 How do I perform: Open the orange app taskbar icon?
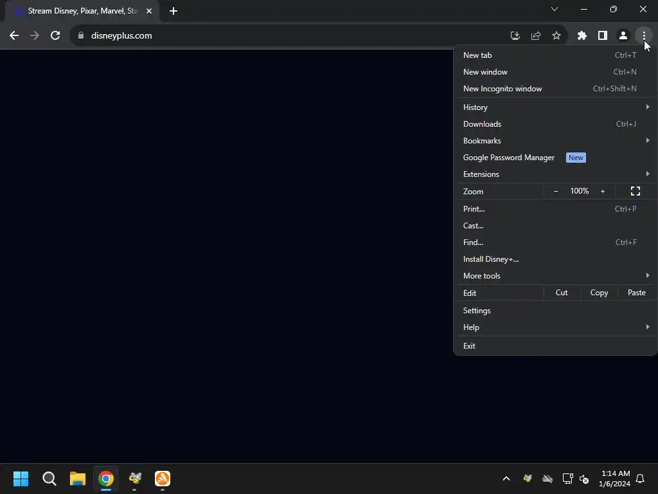click(x=163, y=479)
